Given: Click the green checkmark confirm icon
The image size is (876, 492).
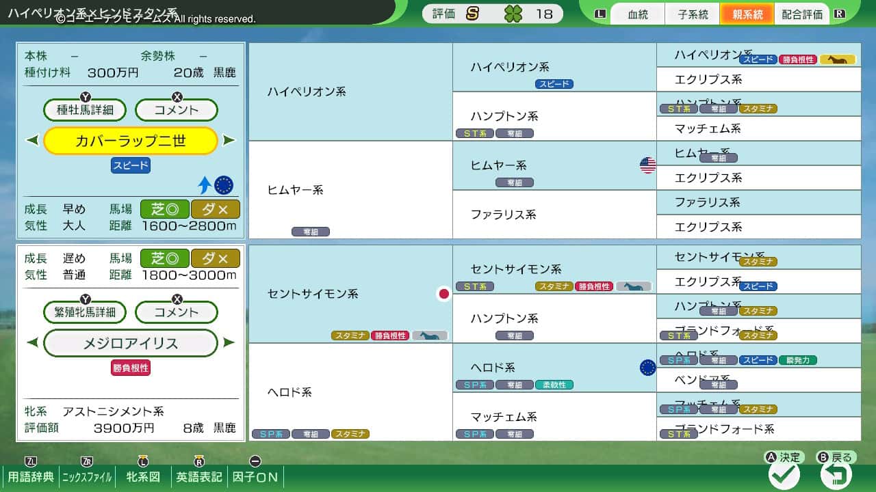Looking at the screenshot, I should (x=784, y=474).
